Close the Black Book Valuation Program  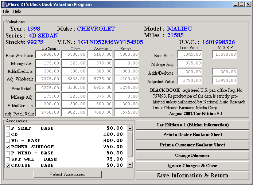click(x=248, y=4)
